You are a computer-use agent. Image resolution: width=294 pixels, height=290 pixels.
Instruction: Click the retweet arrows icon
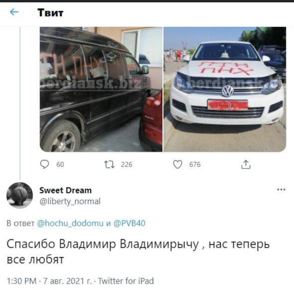[109, 165]
